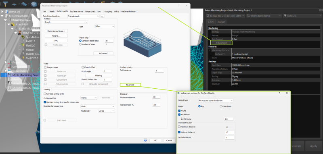Open the KUKA KR 210 R3100 ultra dropdown
Viewport: 323px width, 154px height.
pyautogui.click(x=226, y=16)
